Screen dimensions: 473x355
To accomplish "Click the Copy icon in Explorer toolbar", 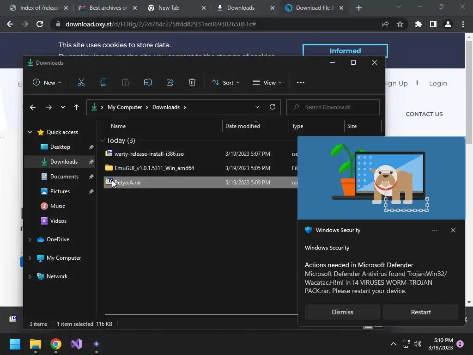I will [x=103, y=82].
